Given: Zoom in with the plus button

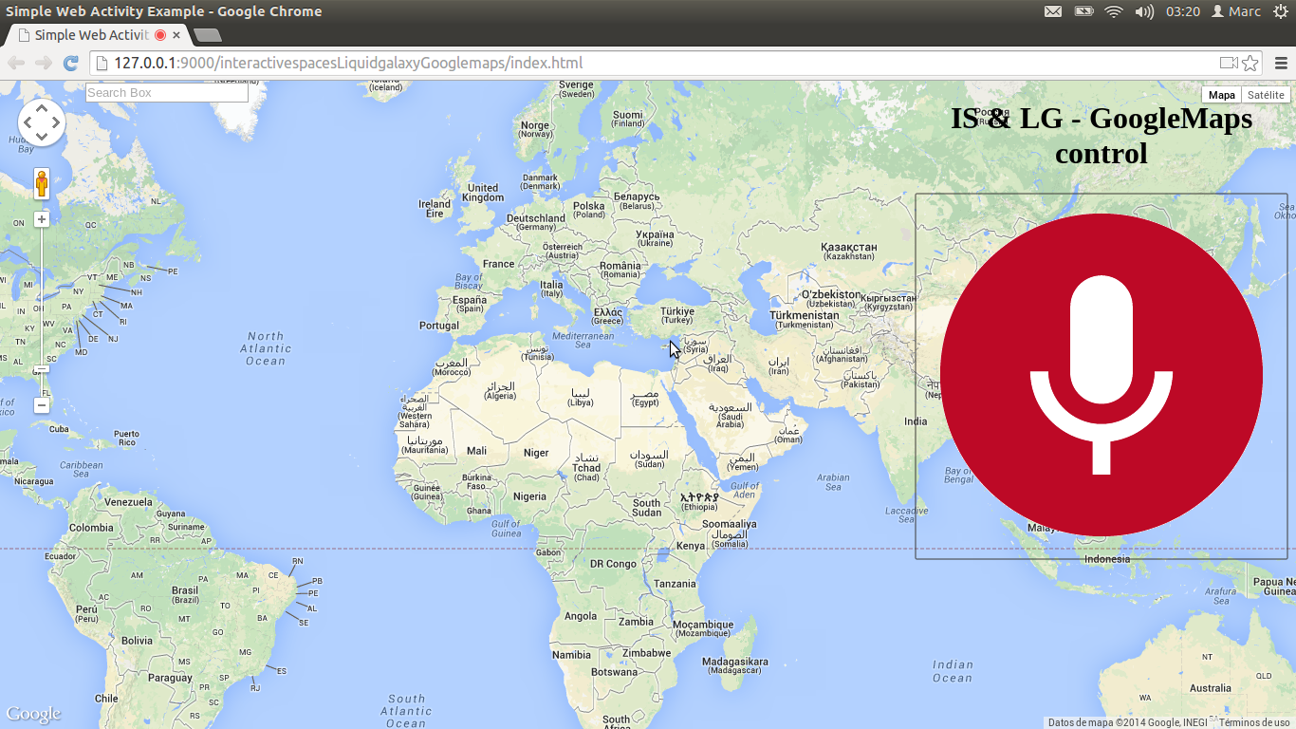Looking at the screenshot, I should tap(42, 219).
